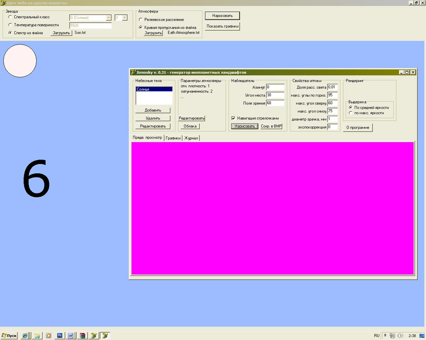Click the Xenosky title bar icon
The width and height of the screenshot is (426, 340).
[133, 72]
